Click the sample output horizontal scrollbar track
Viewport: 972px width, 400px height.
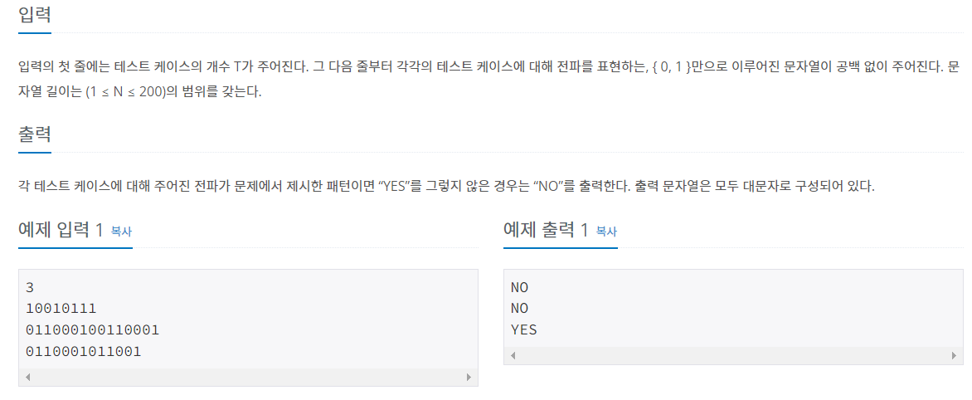click(x=733, y=355)
